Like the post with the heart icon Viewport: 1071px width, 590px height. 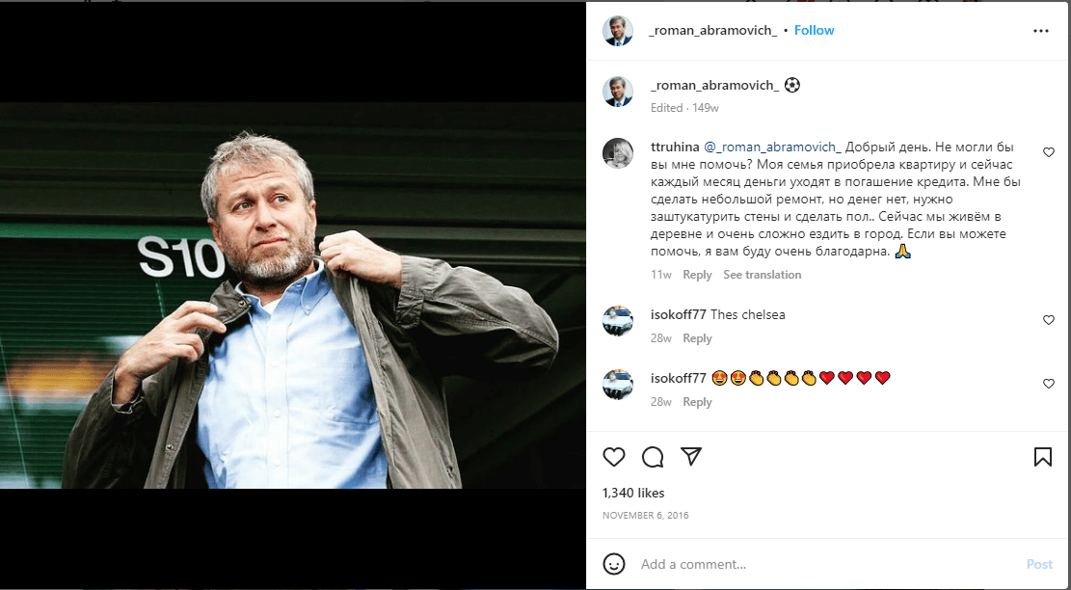[x=614, y=457]
